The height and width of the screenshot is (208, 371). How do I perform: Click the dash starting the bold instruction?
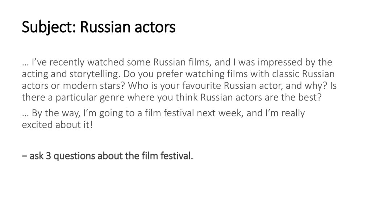pyautogui.click(x=25, y=157)
